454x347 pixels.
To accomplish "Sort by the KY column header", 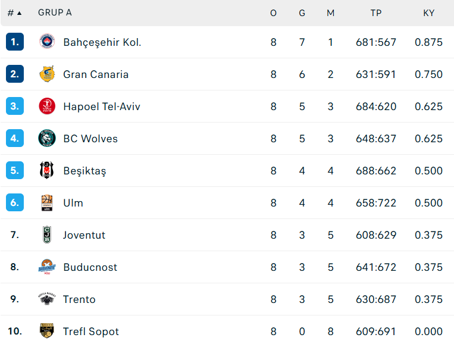I will tap(428, 12).
